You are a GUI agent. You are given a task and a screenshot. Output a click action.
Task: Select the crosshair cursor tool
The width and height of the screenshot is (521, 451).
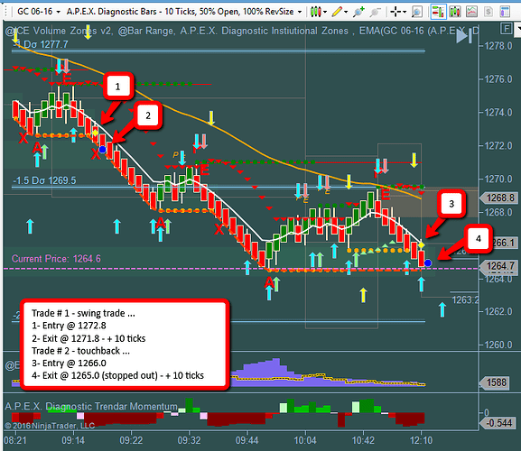tap(395, 12)
